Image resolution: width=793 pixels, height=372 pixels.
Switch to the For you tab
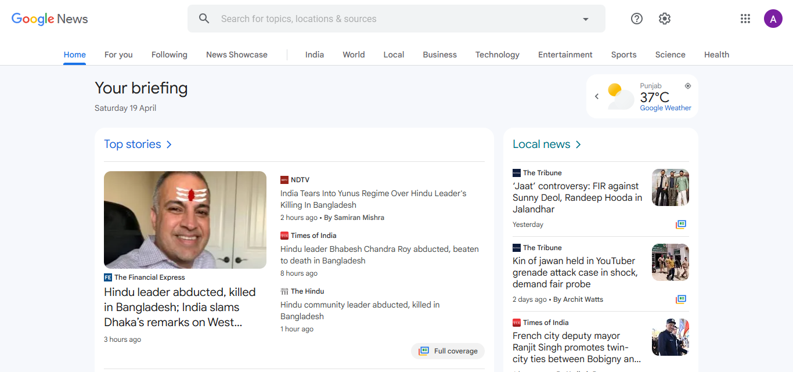(x=118, y=55)
